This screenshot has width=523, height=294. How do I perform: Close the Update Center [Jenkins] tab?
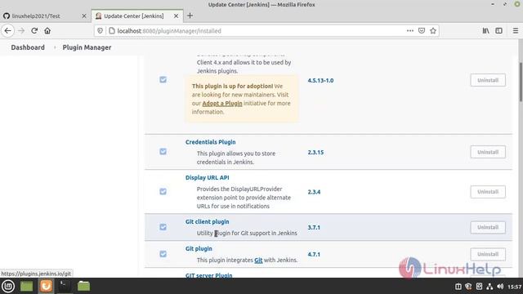[176, 16]
